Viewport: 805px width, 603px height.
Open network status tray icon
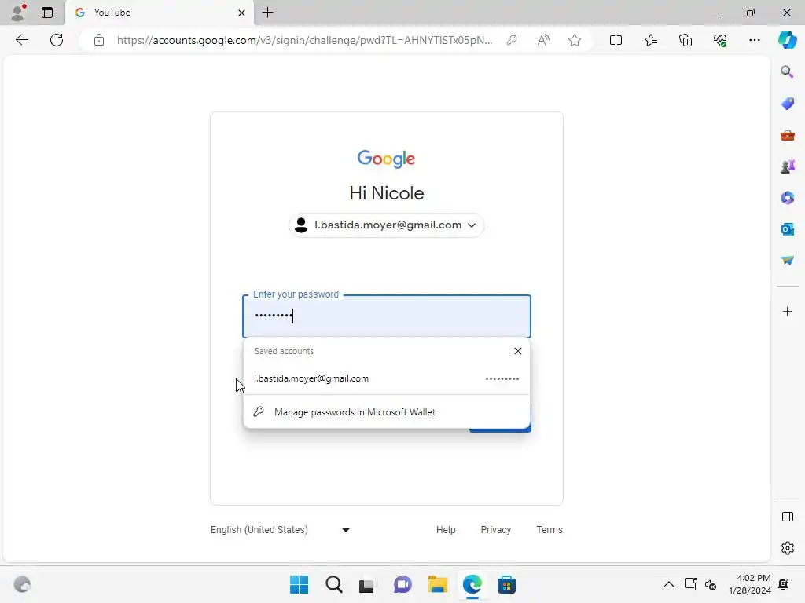690,584
